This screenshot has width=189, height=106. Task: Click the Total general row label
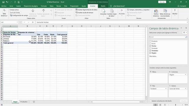point(8,43)
